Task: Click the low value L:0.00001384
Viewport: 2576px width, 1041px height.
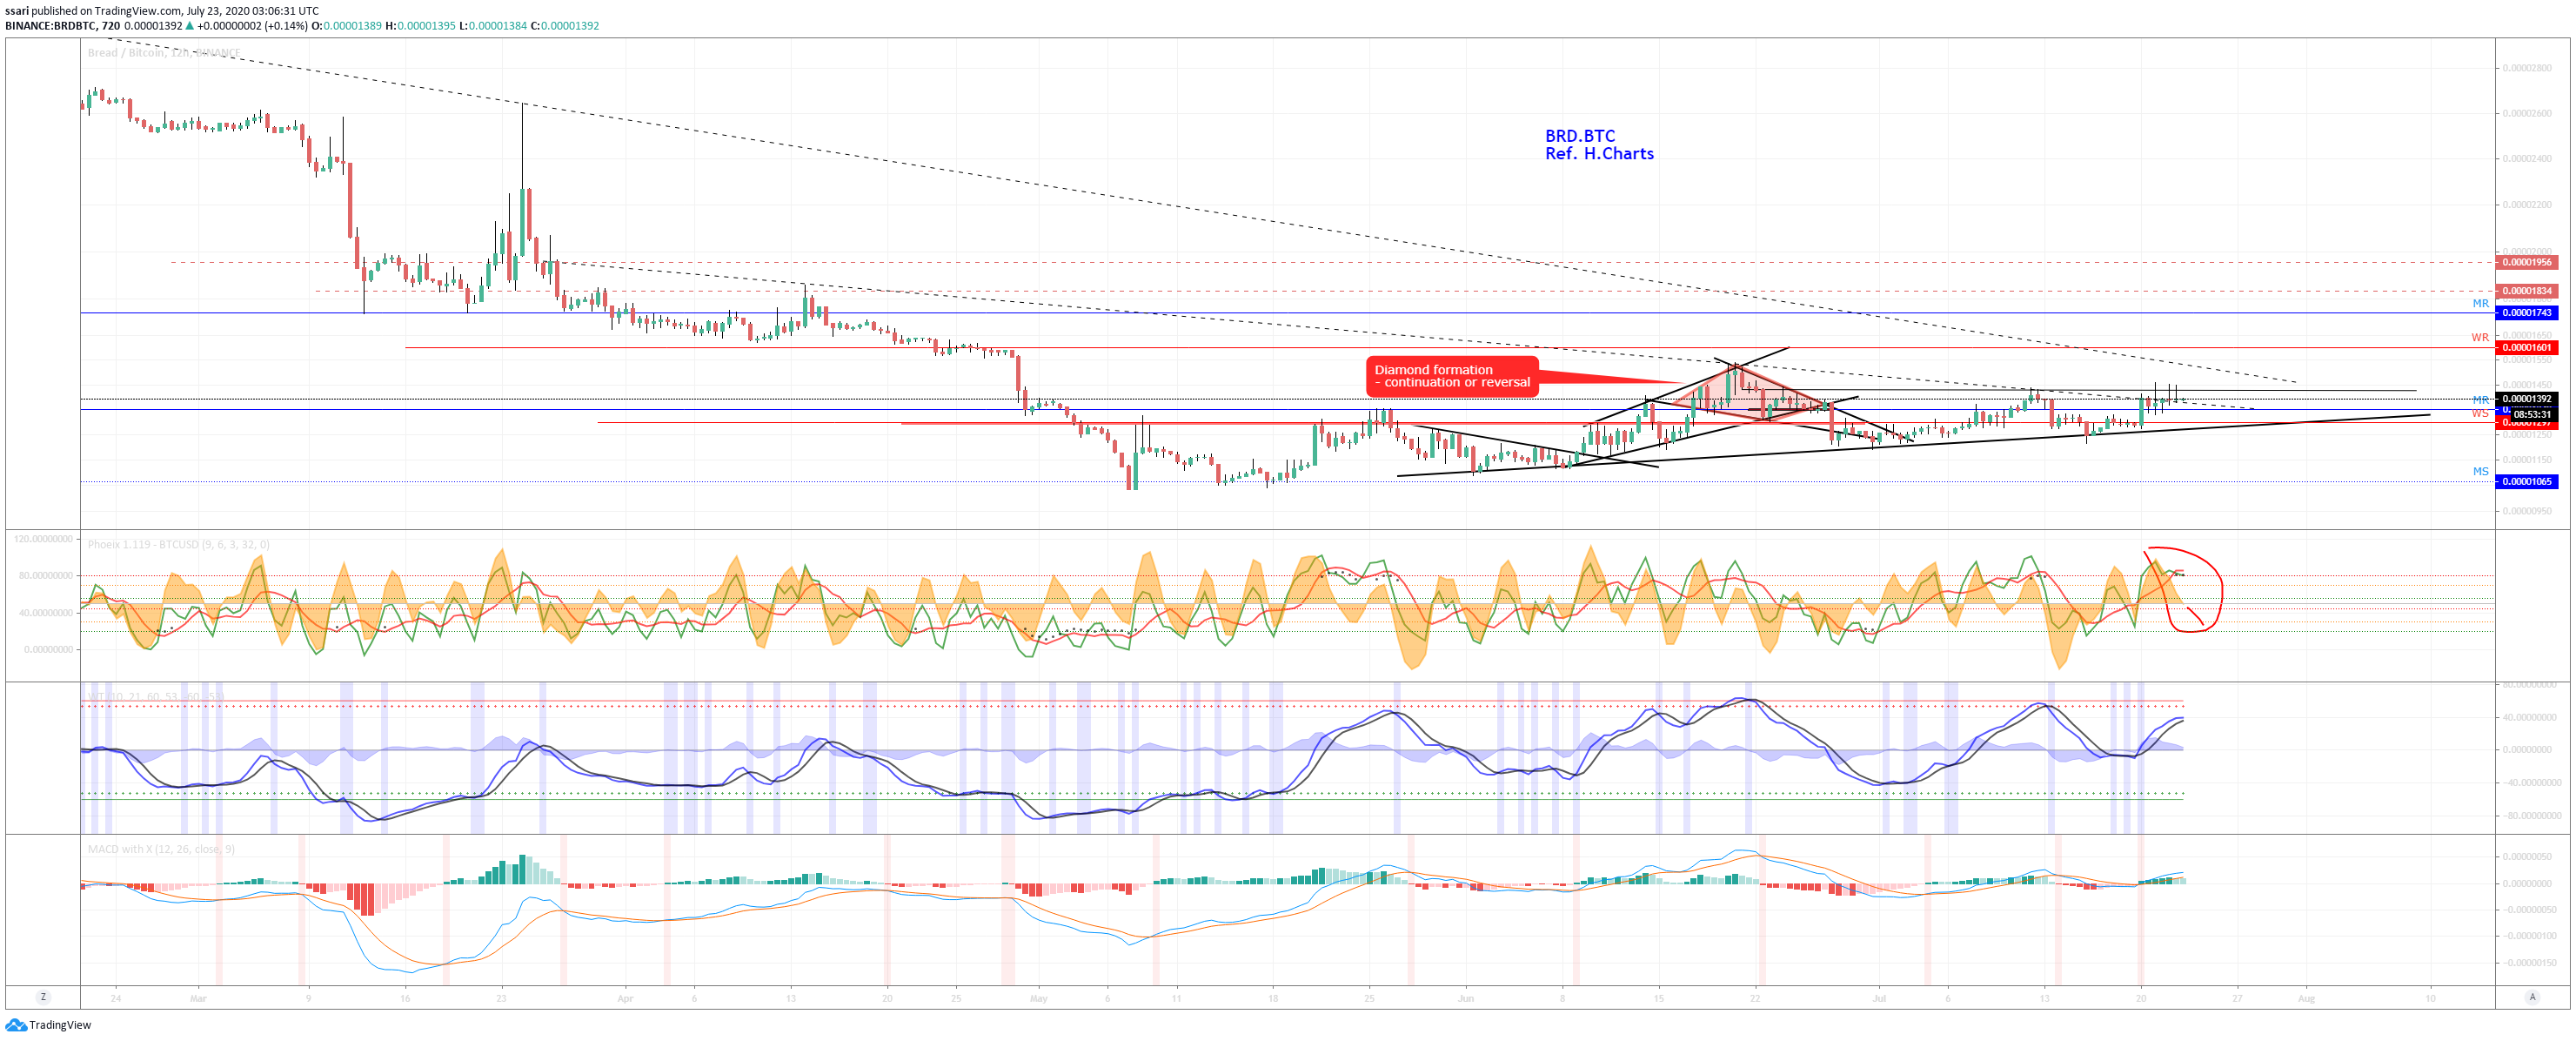Action: coord(493,26)
